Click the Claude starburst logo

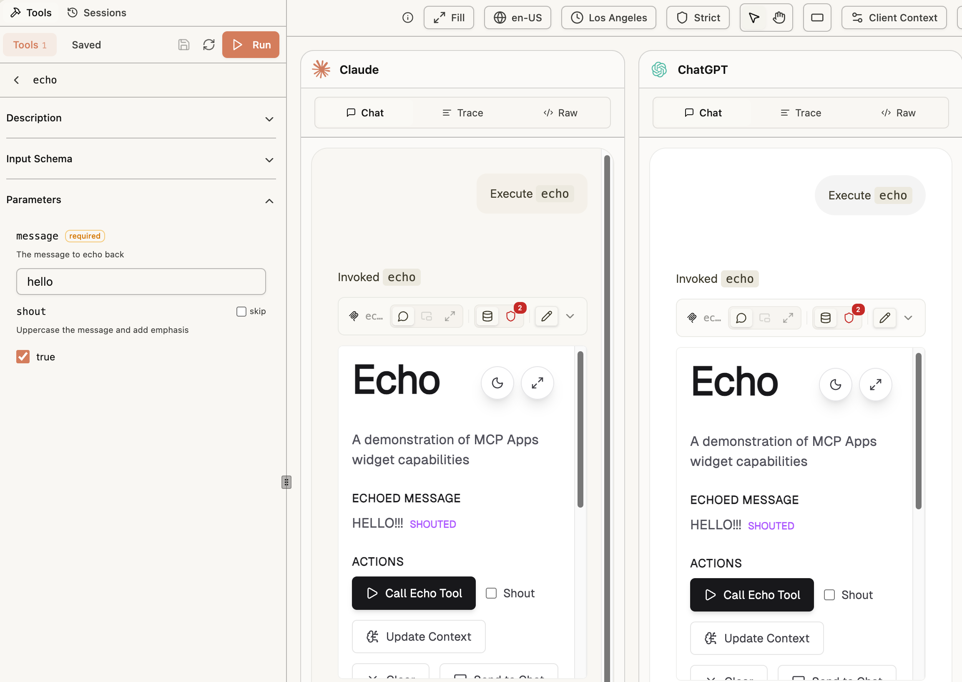(x=321, y=69)
